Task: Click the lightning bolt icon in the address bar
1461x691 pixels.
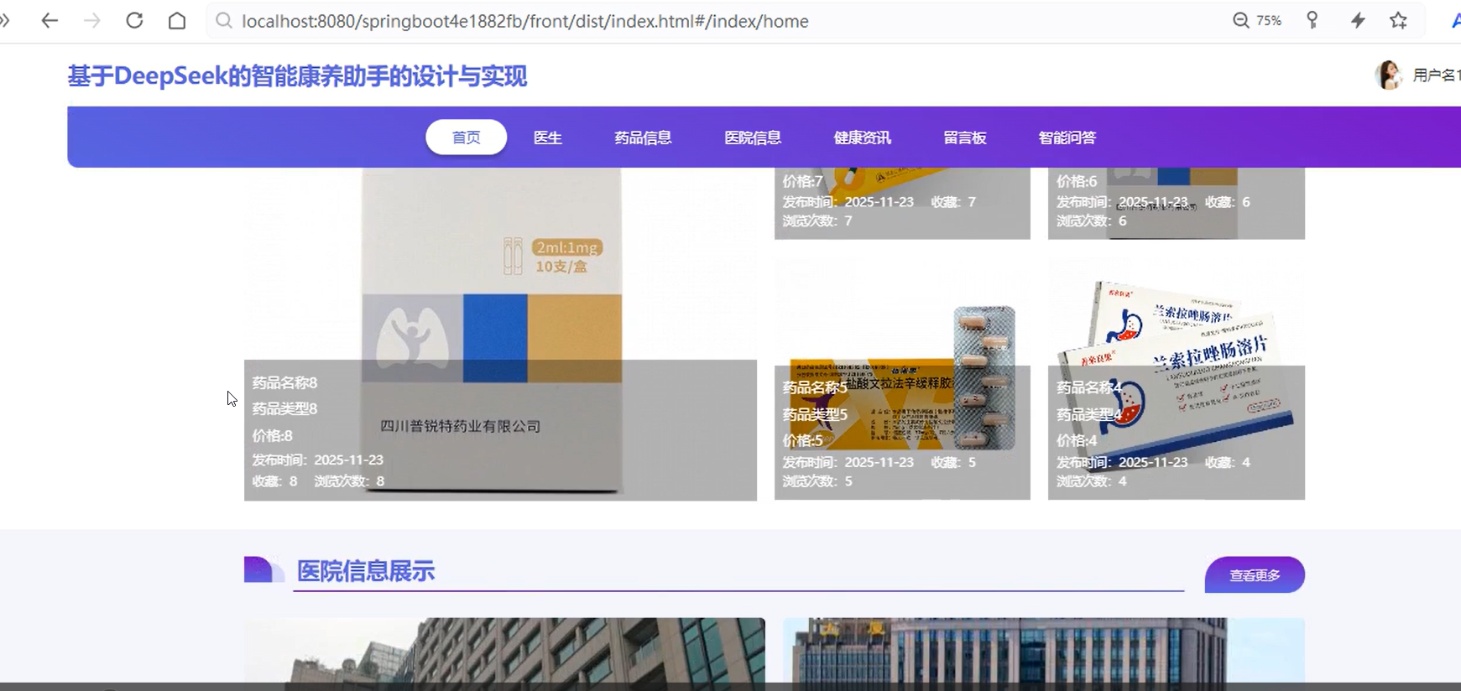Action: (x=1358, y=21)
